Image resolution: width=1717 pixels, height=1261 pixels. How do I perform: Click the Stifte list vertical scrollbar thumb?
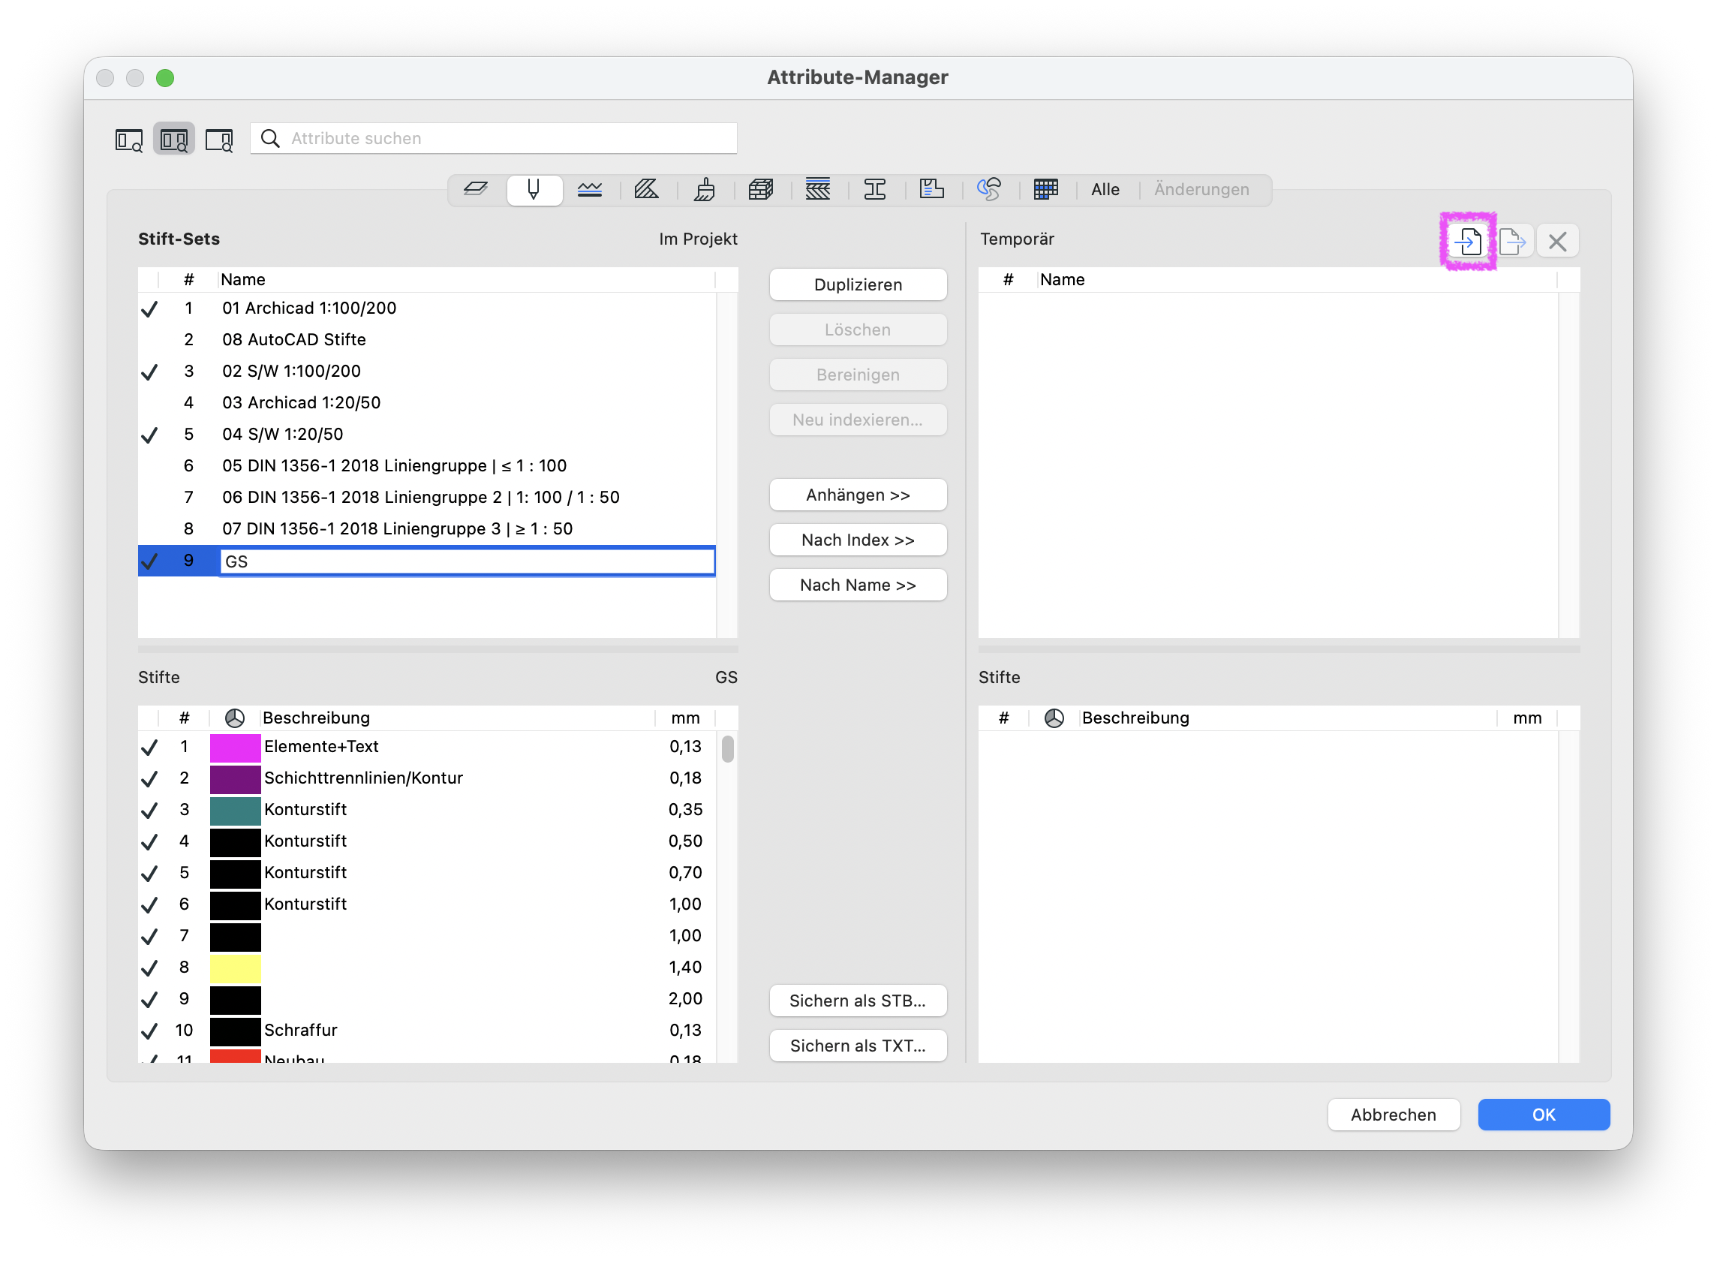pos(727,749)
